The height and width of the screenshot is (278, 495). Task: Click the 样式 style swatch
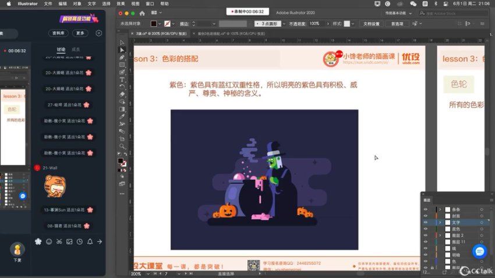346,24
